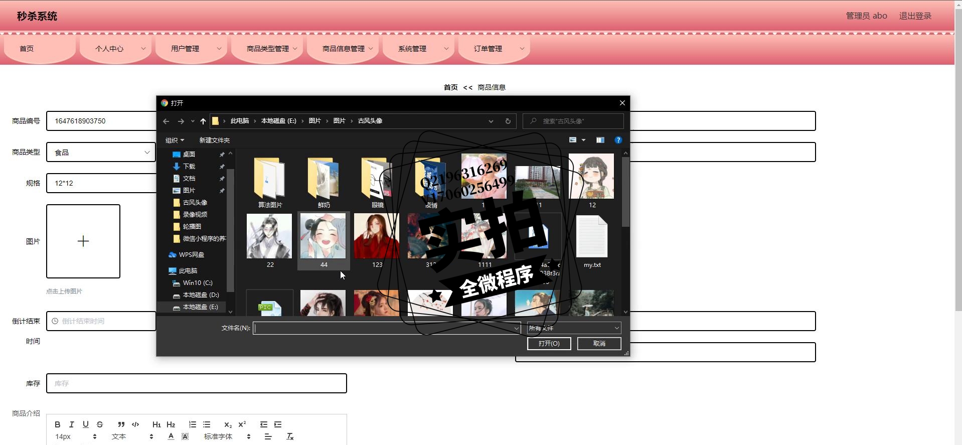The width and height of the screenshot is (962, 445).
Task: Open the 订单管理 menu
Action: [495, 49]
